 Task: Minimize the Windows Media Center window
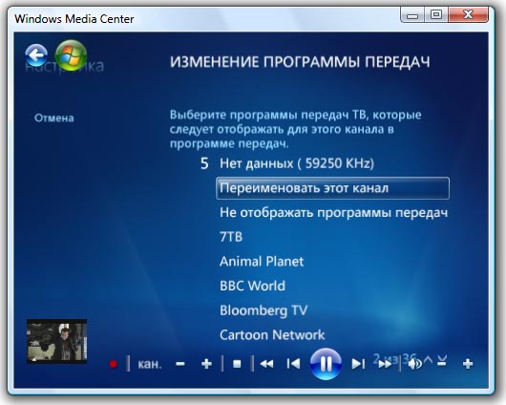click(412, 15)
